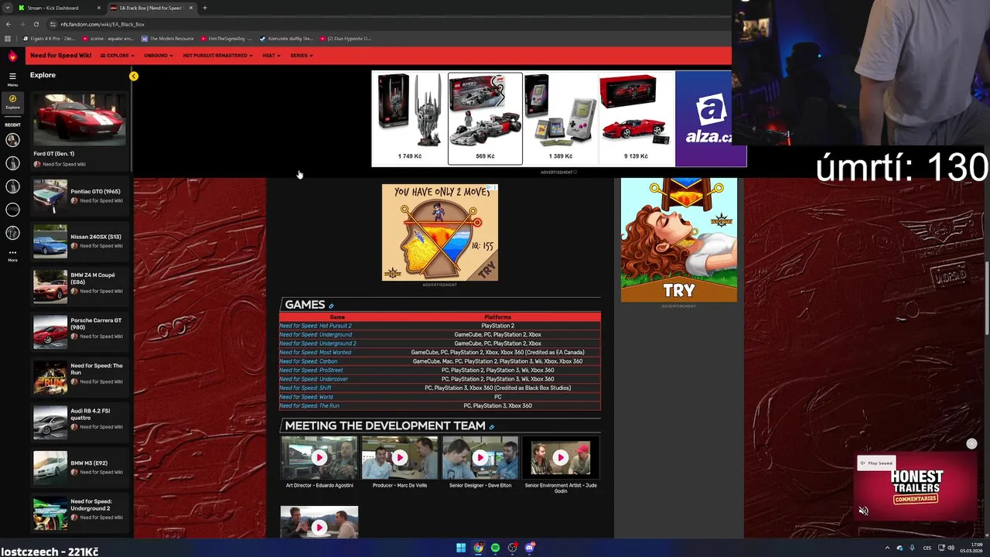The image size is (990, 557).
Task: Open the first recent wiki avatar in sidebar
Action: 12,140
